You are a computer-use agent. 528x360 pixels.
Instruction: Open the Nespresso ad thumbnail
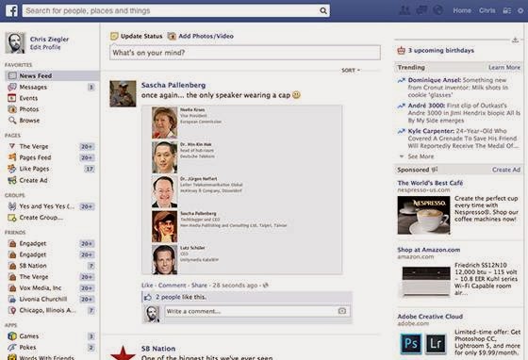pyautogui.click(x=423, y=215)
